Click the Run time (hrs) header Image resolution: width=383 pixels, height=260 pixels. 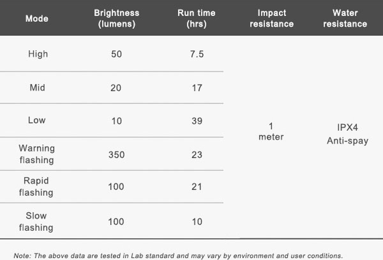196,18
